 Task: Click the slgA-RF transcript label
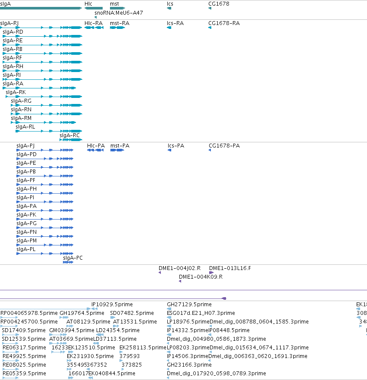tap(13, 58)
